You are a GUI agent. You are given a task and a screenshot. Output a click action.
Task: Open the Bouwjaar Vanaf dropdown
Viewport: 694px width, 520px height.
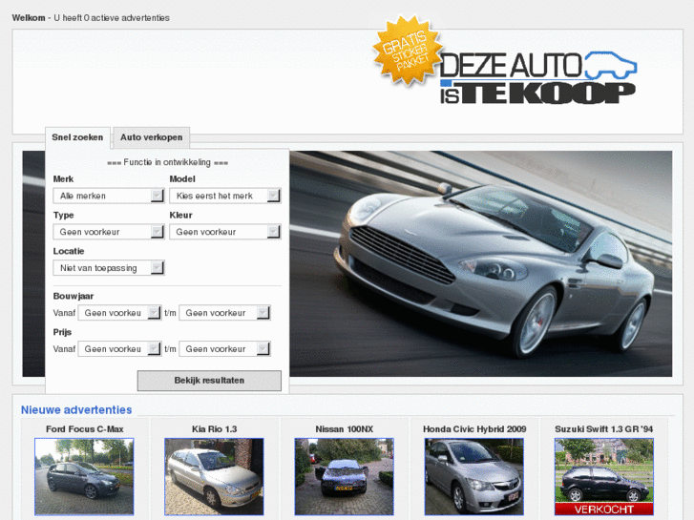click(119, 313)
